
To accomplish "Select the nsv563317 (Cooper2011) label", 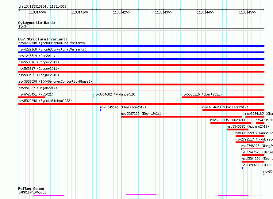I will (39, 69).
